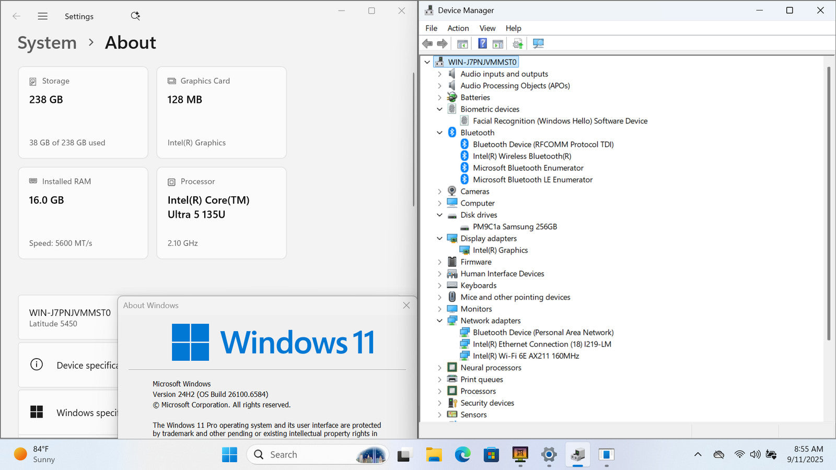Image resolution: width=836 pixels, height=470 pixels.
Task: Open the File menu in Device Manager
Action: 431,28
